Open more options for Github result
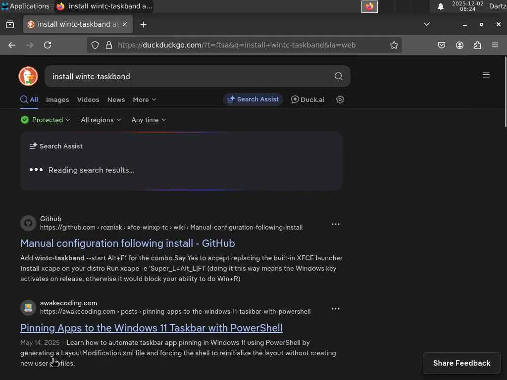 (x=335, y=224)
